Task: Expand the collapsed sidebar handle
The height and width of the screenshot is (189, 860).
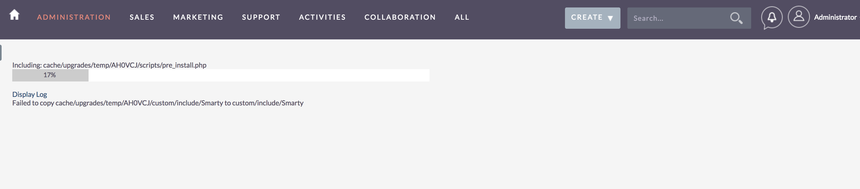Action: click(1, 53)
